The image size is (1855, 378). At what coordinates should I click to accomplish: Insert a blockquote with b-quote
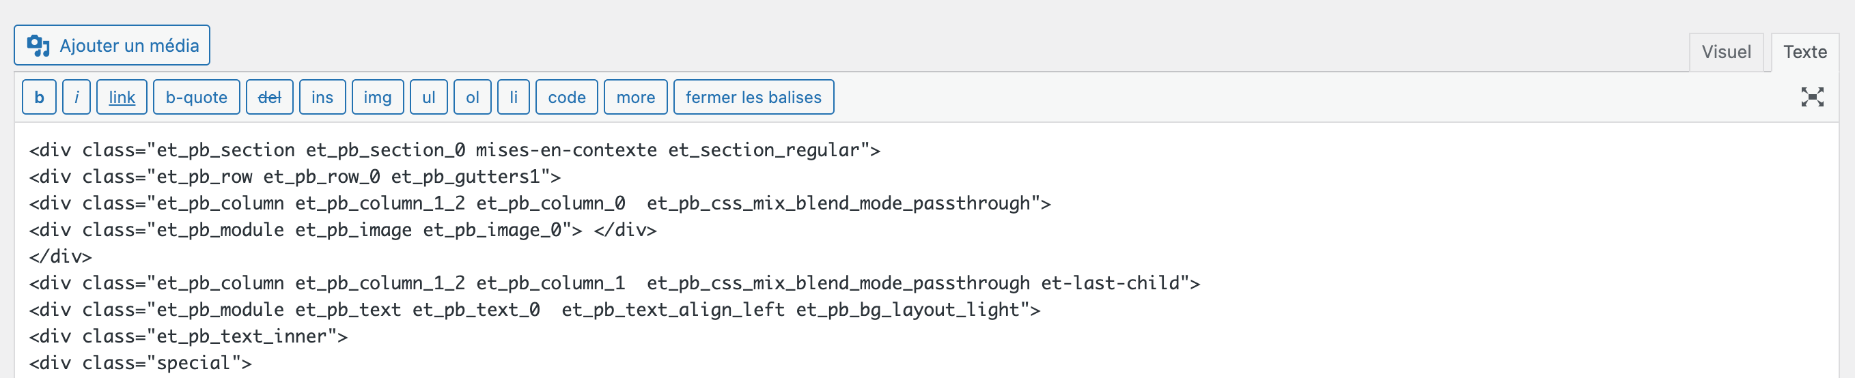pos(197,97)
